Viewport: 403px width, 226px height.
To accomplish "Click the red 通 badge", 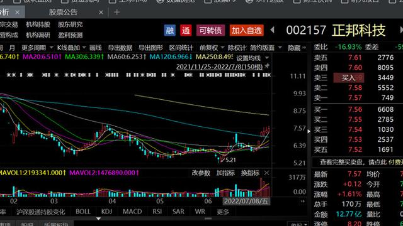I will [186, 31].
